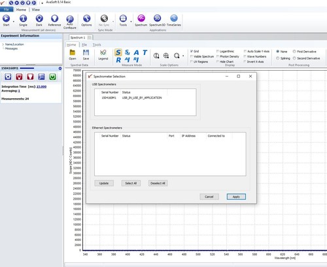Viewport: 327px width, 267px height.
Task: Open device settings gear icon in 1504160M1 panel
Action: pyautogui.click(x=8, y=77)
